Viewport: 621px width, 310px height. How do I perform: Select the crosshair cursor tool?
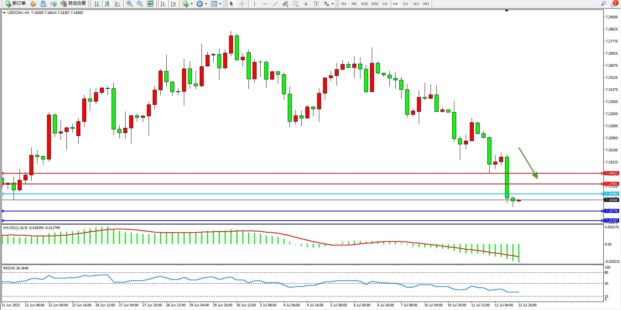point(242,4)
